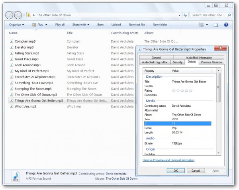Screen dimensions: 239x190
Task: Sort by Album column header
Action: (x=149, y=33)
